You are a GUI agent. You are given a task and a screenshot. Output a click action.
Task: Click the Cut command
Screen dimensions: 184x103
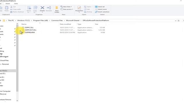point(13,7)
